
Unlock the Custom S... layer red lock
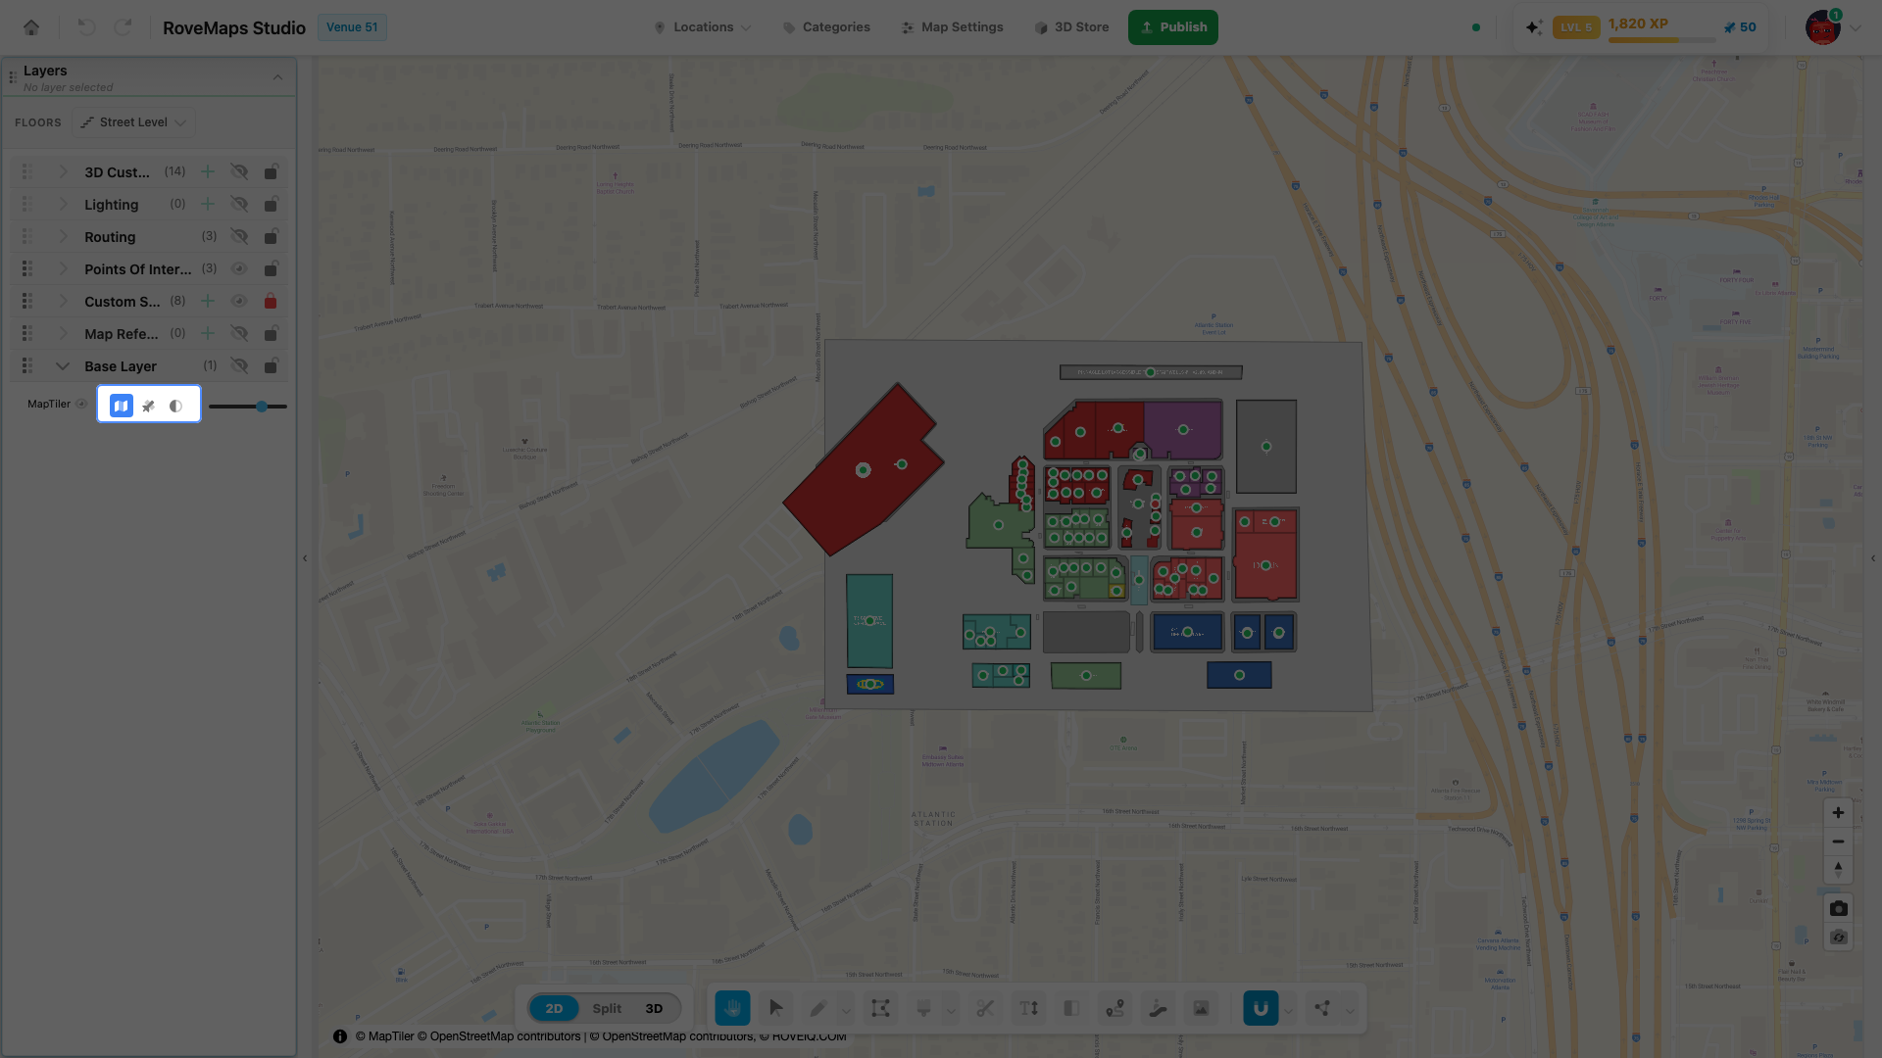click(x=271, y=302)
